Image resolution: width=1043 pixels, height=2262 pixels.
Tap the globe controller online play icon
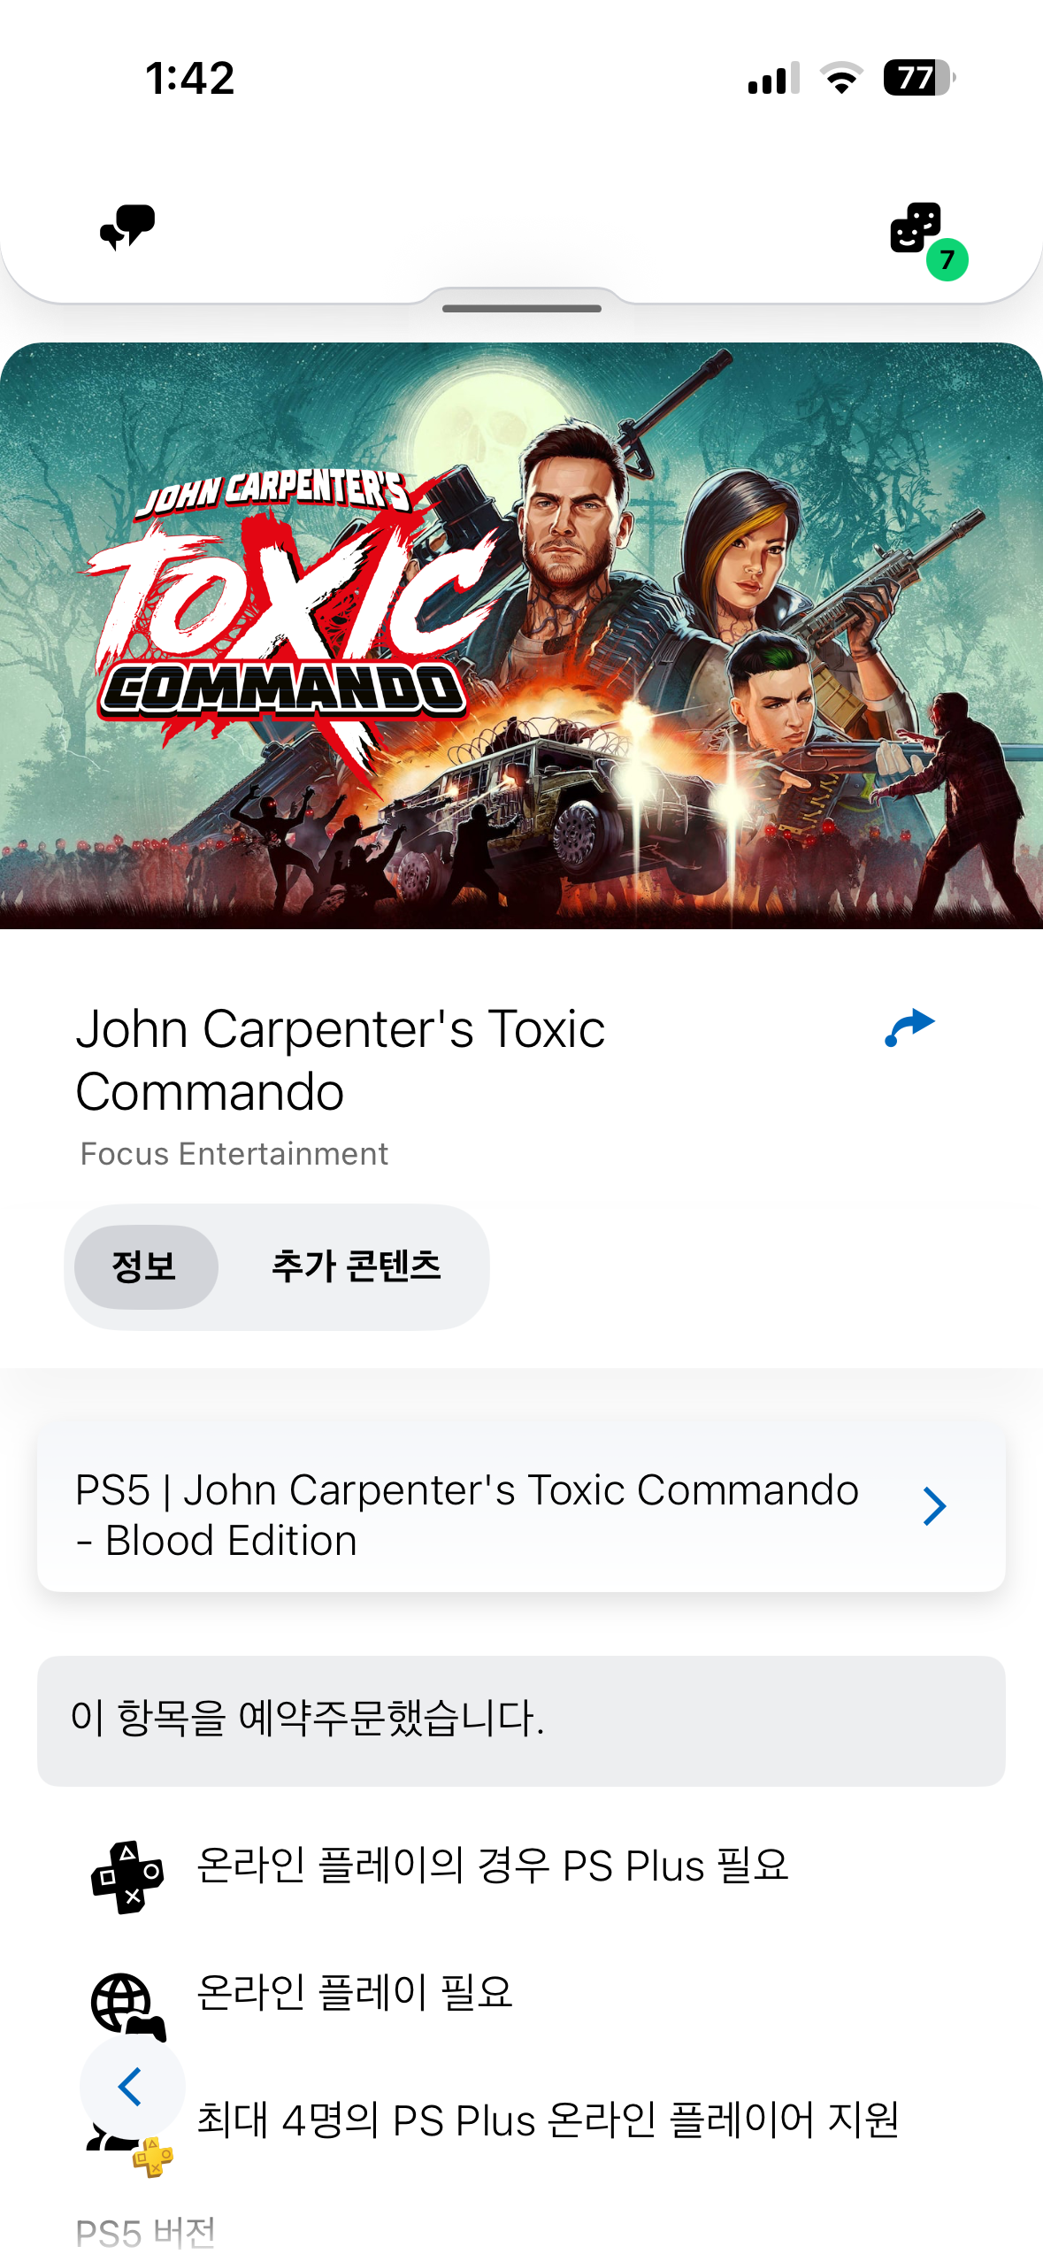[127, 2004]
